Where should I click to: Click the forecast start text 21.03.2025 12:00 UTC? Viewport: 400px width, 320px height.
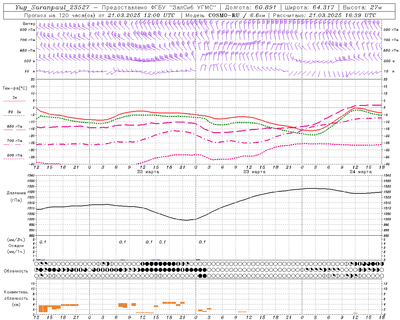[x=141, y=15]
